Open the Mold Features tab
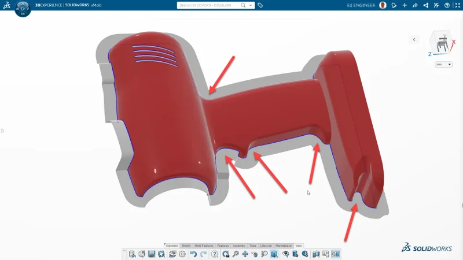Viewport: 463px width, 260px height. [x=204, y=246]
